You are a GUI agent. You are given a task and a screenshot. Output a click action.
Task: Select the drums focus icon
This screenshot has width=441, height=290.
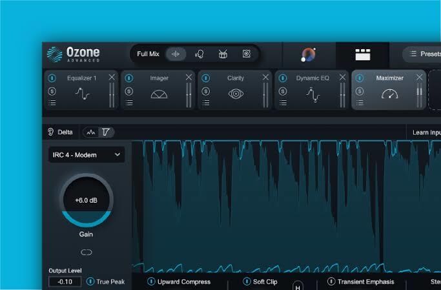click(x=223, y=54)
